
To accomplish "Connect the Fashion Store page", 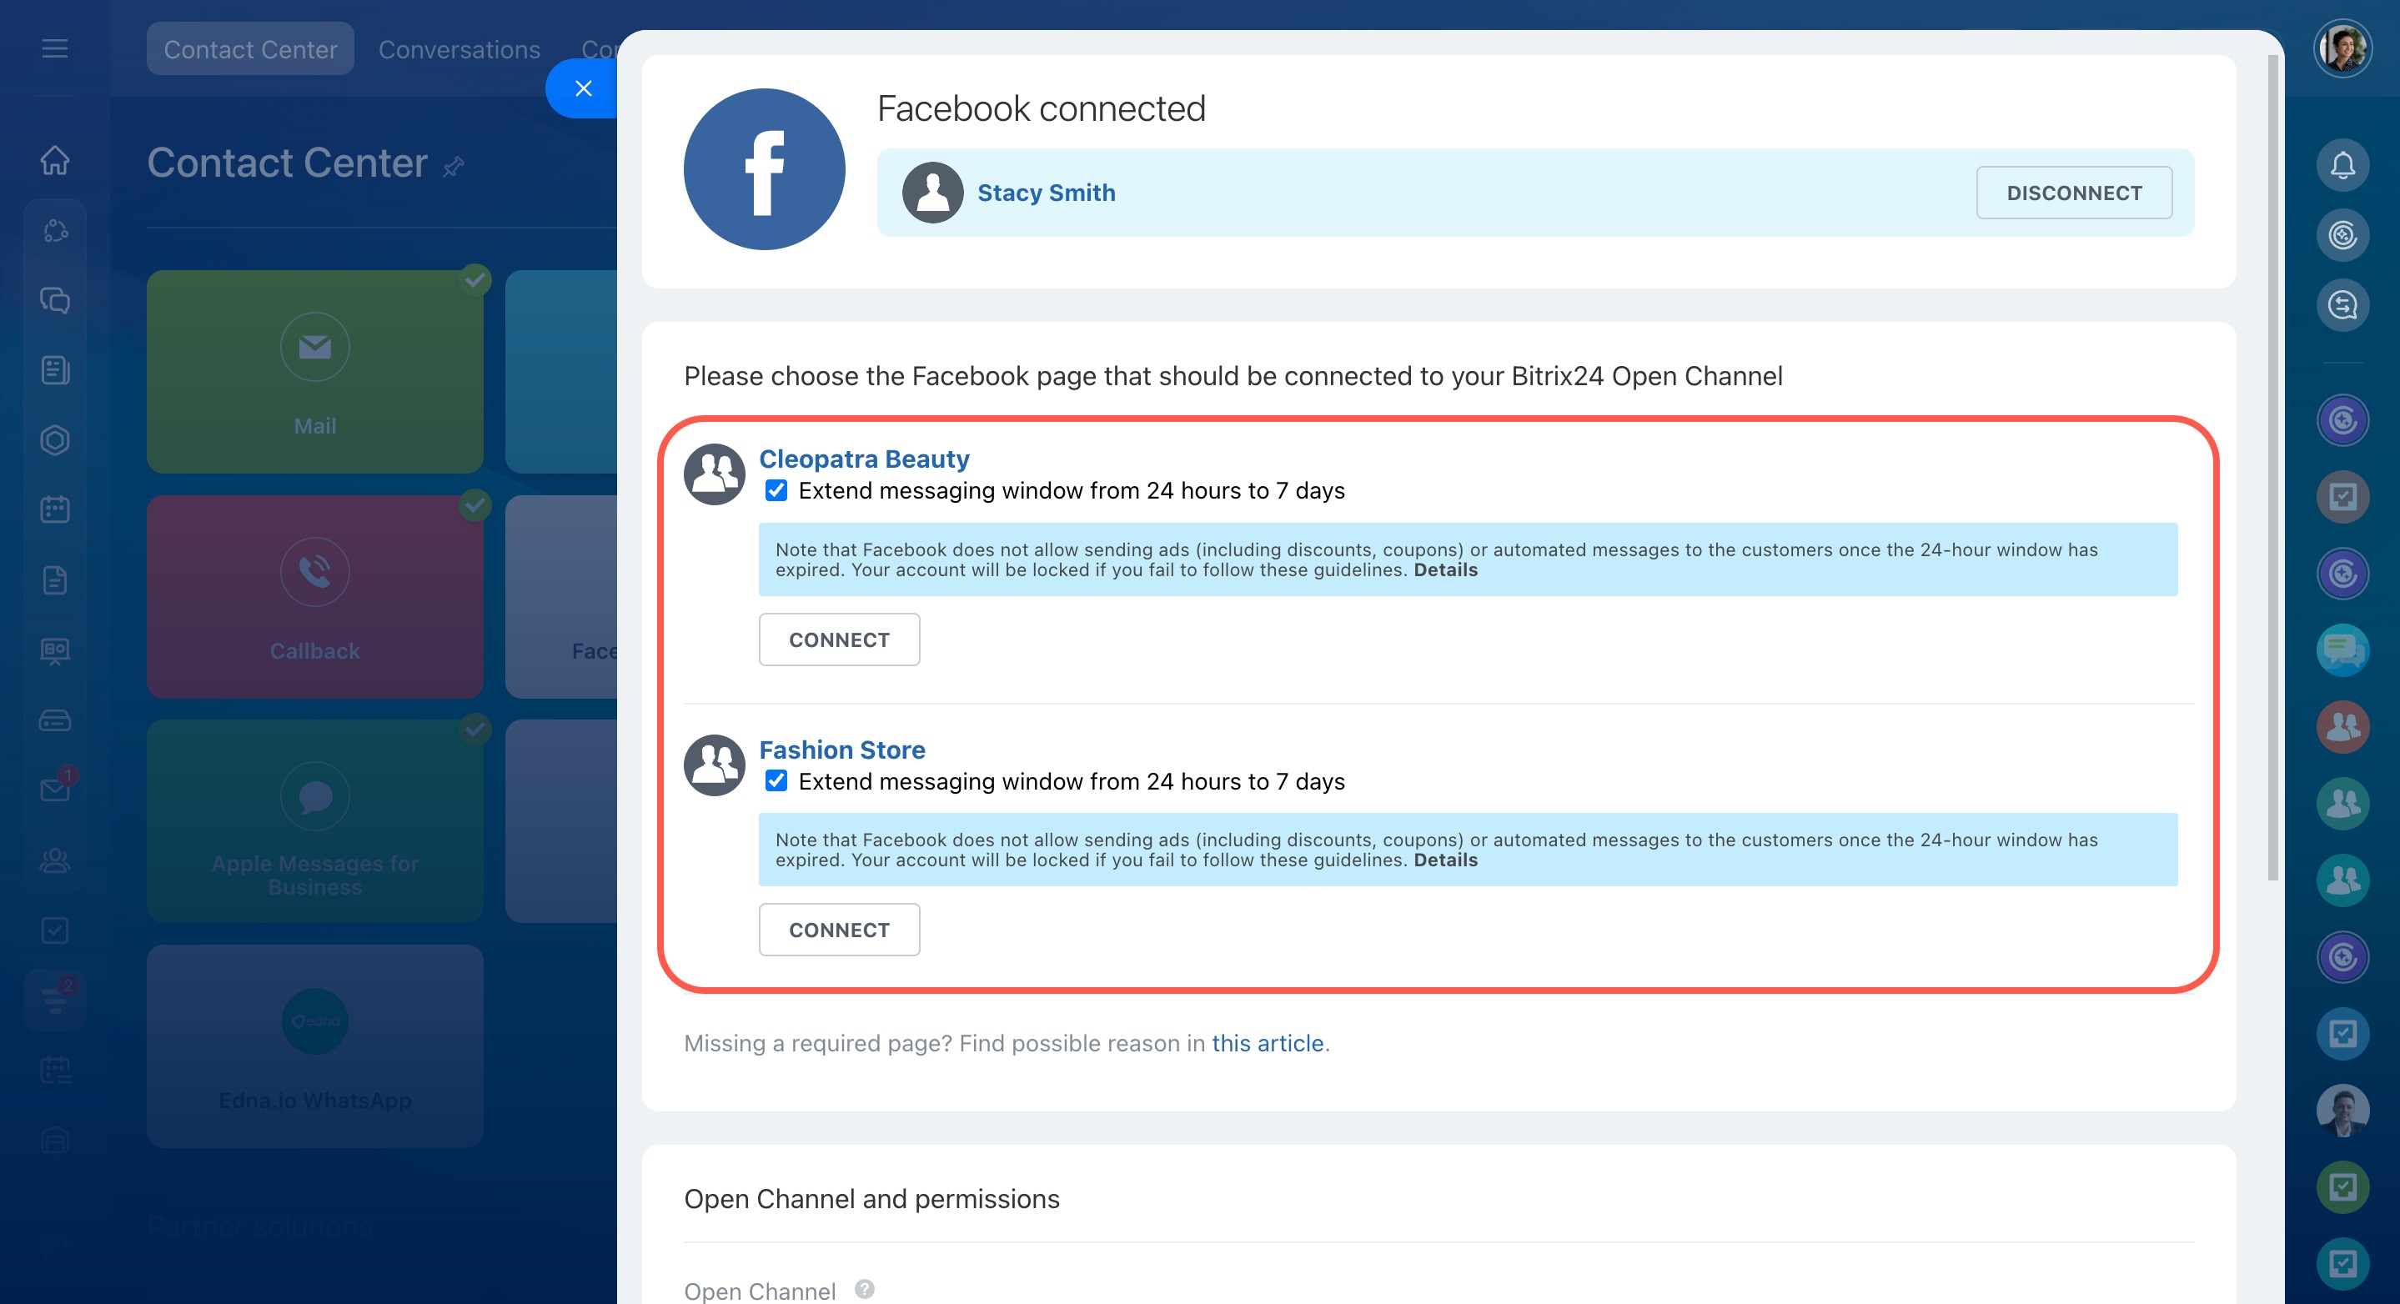I will pos(839,930).
